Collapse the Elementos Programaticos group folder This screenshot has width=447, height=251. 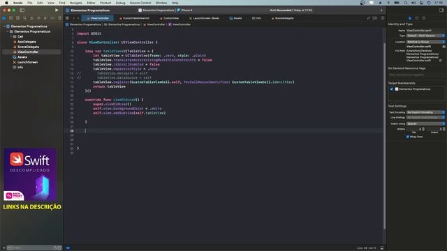8,31
